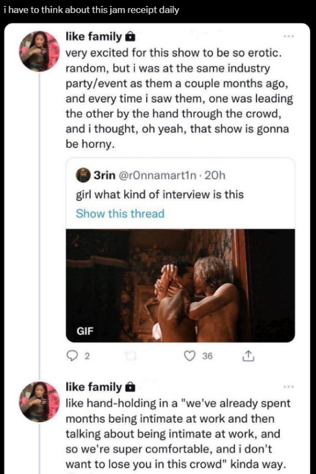Image resolution: width=316 pixels, height=474 pixels.
Task: Click the 20h timestamp on quoted tweet
Action: pyautogui.click(x=215, y=176)
